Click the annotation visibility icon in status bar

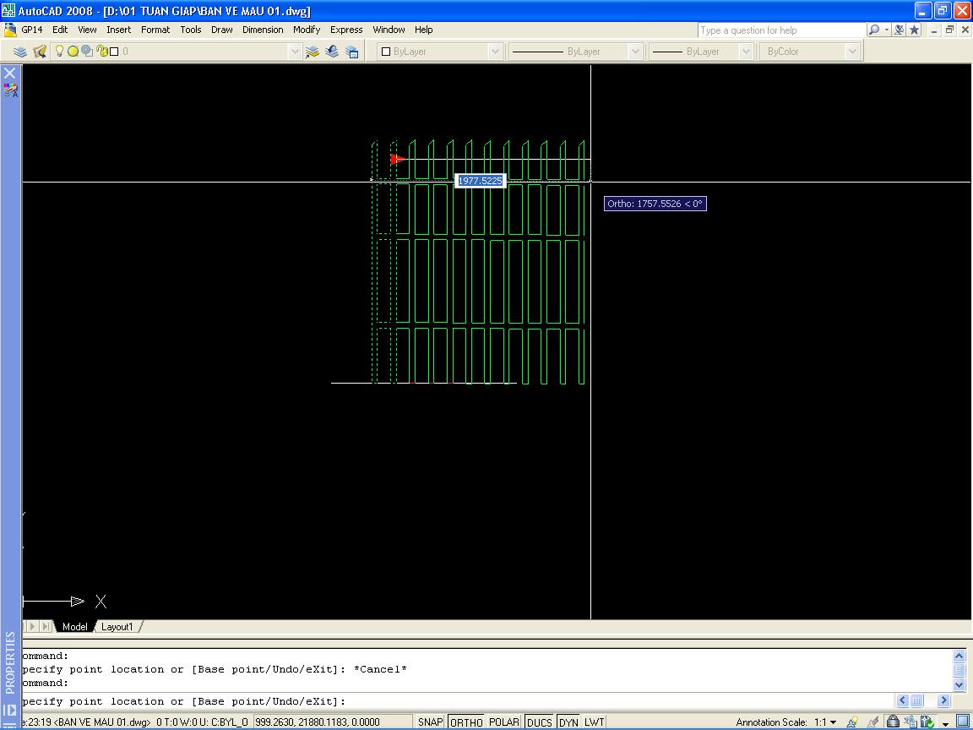(852, 722)
